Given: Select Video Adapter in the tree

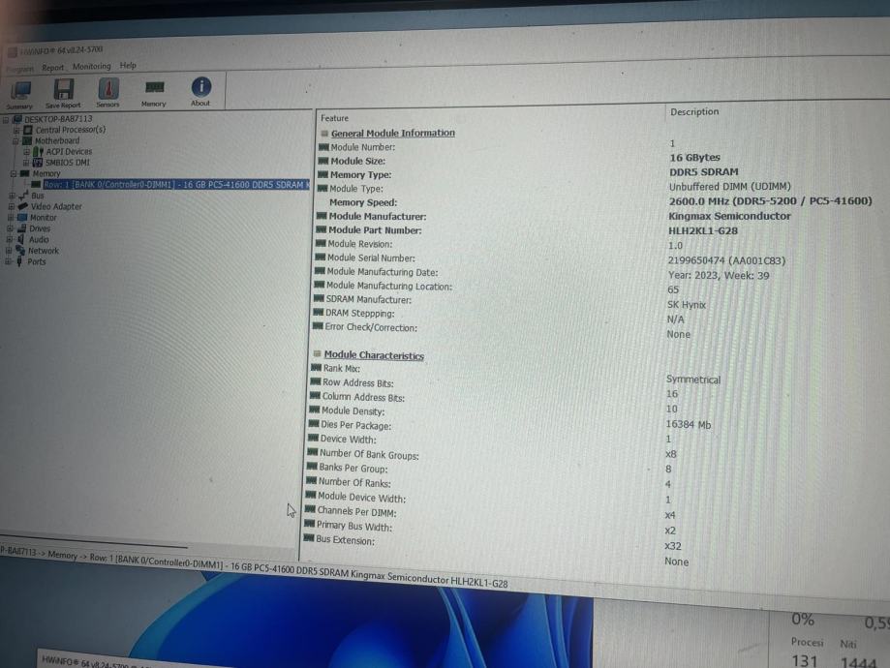Looking at the screenshot, I should (x=55, y=206).
